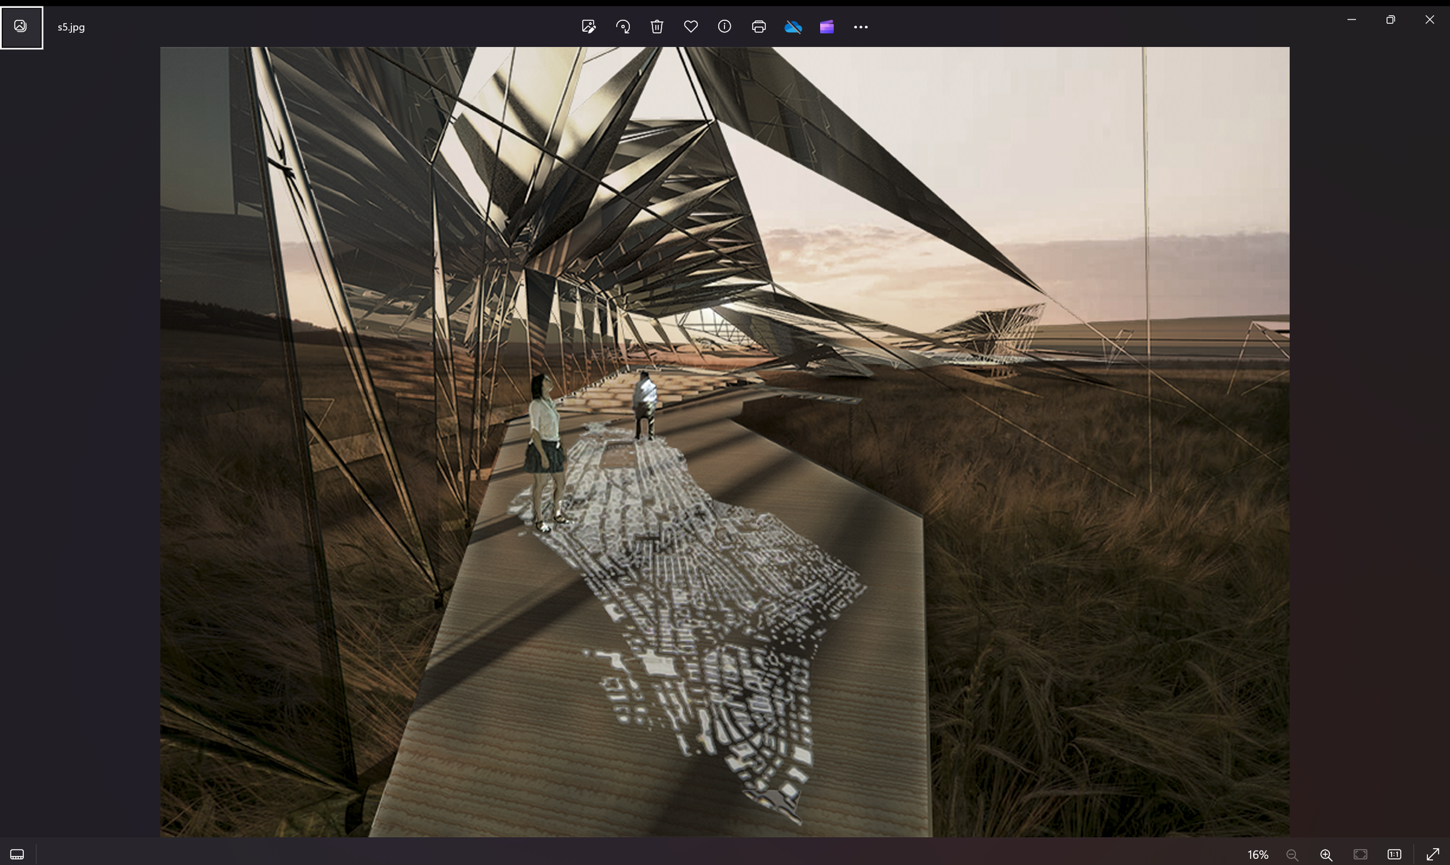Toggle the filmstrip view
The image size is (1450, 865).
tap(17, 855)
